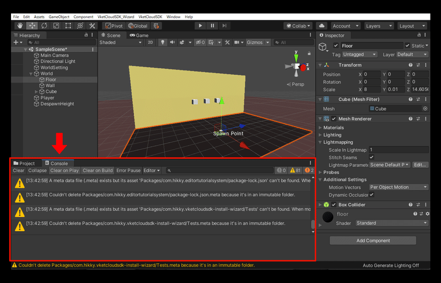Disable the Box Collider checkbox
Viewport: 441px width, 283px height.
(334, 205)
